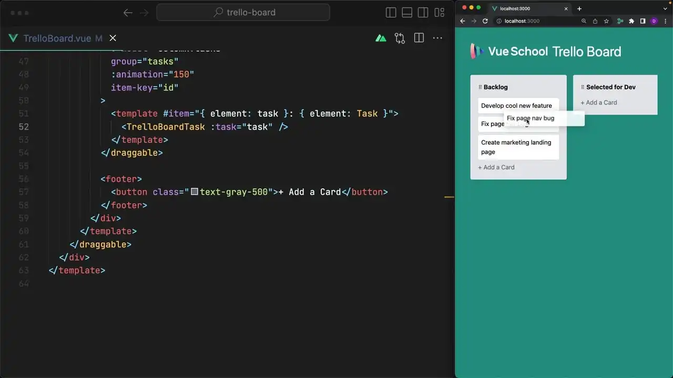Click the :animation="150" attribute line
The image size is (673, 378).
click(152, 74)
